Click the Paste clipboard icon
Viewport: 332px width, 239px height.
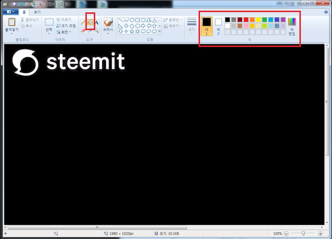pyautogui.click(x=12, y=22)
